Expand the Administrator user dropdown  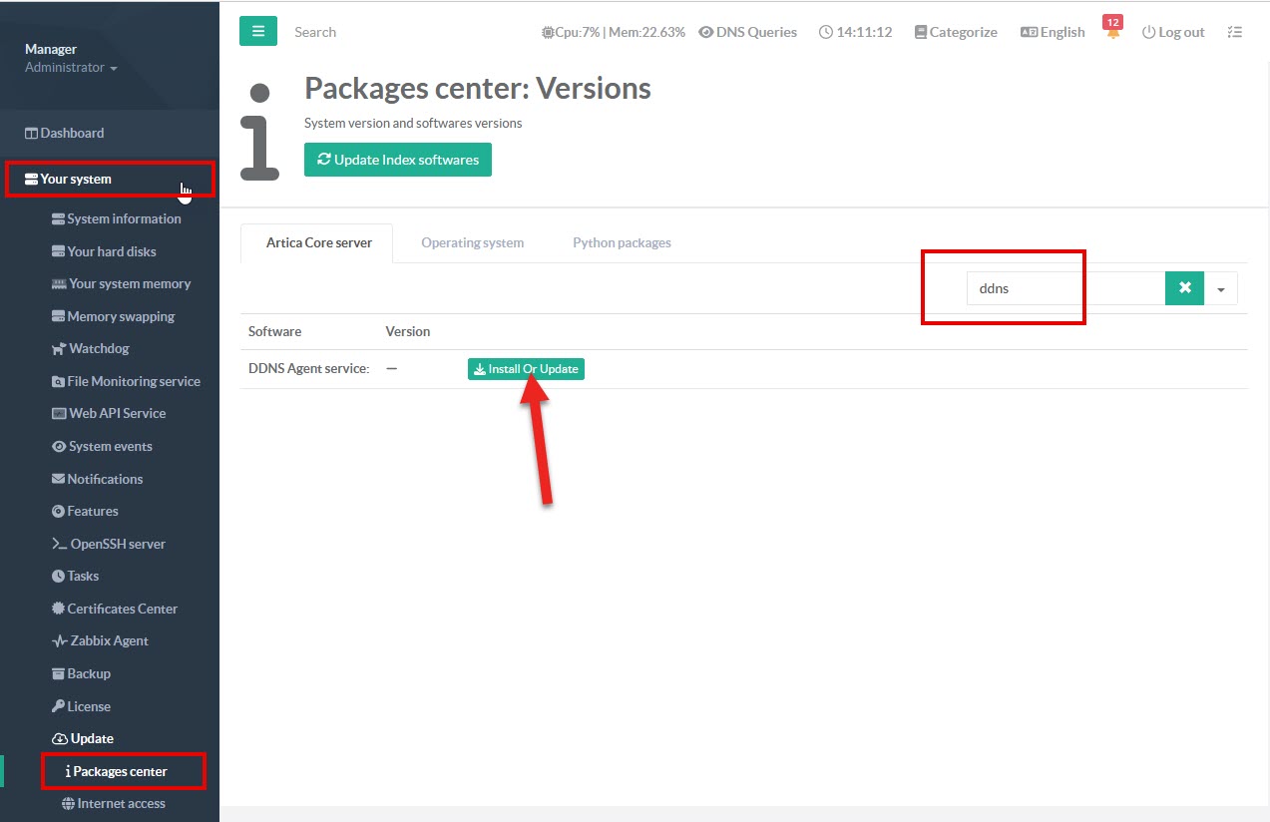click(x=71, y=68)
